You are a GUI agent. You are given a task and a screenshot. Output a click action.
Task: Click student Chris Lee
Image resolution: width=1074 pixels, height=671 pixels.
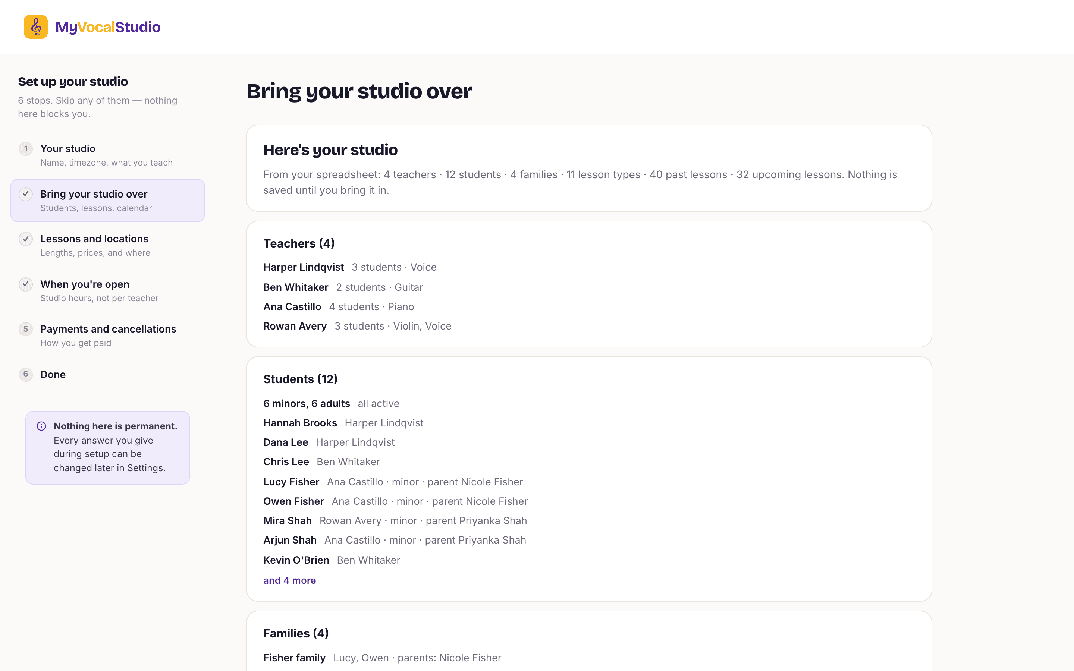(x=286, y=462)
